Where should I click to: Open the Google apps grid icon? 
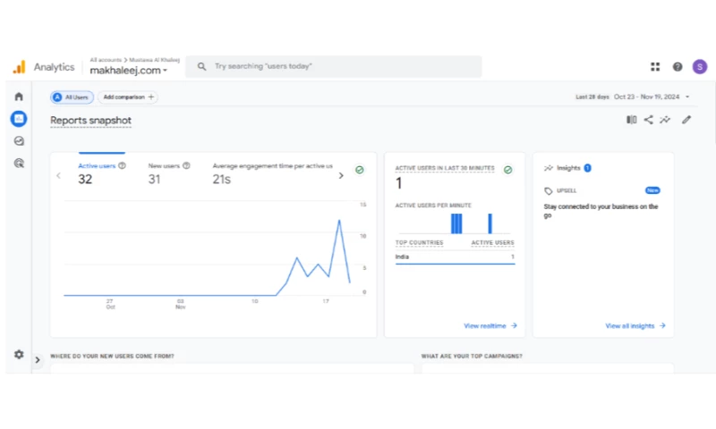click(655, 67)
